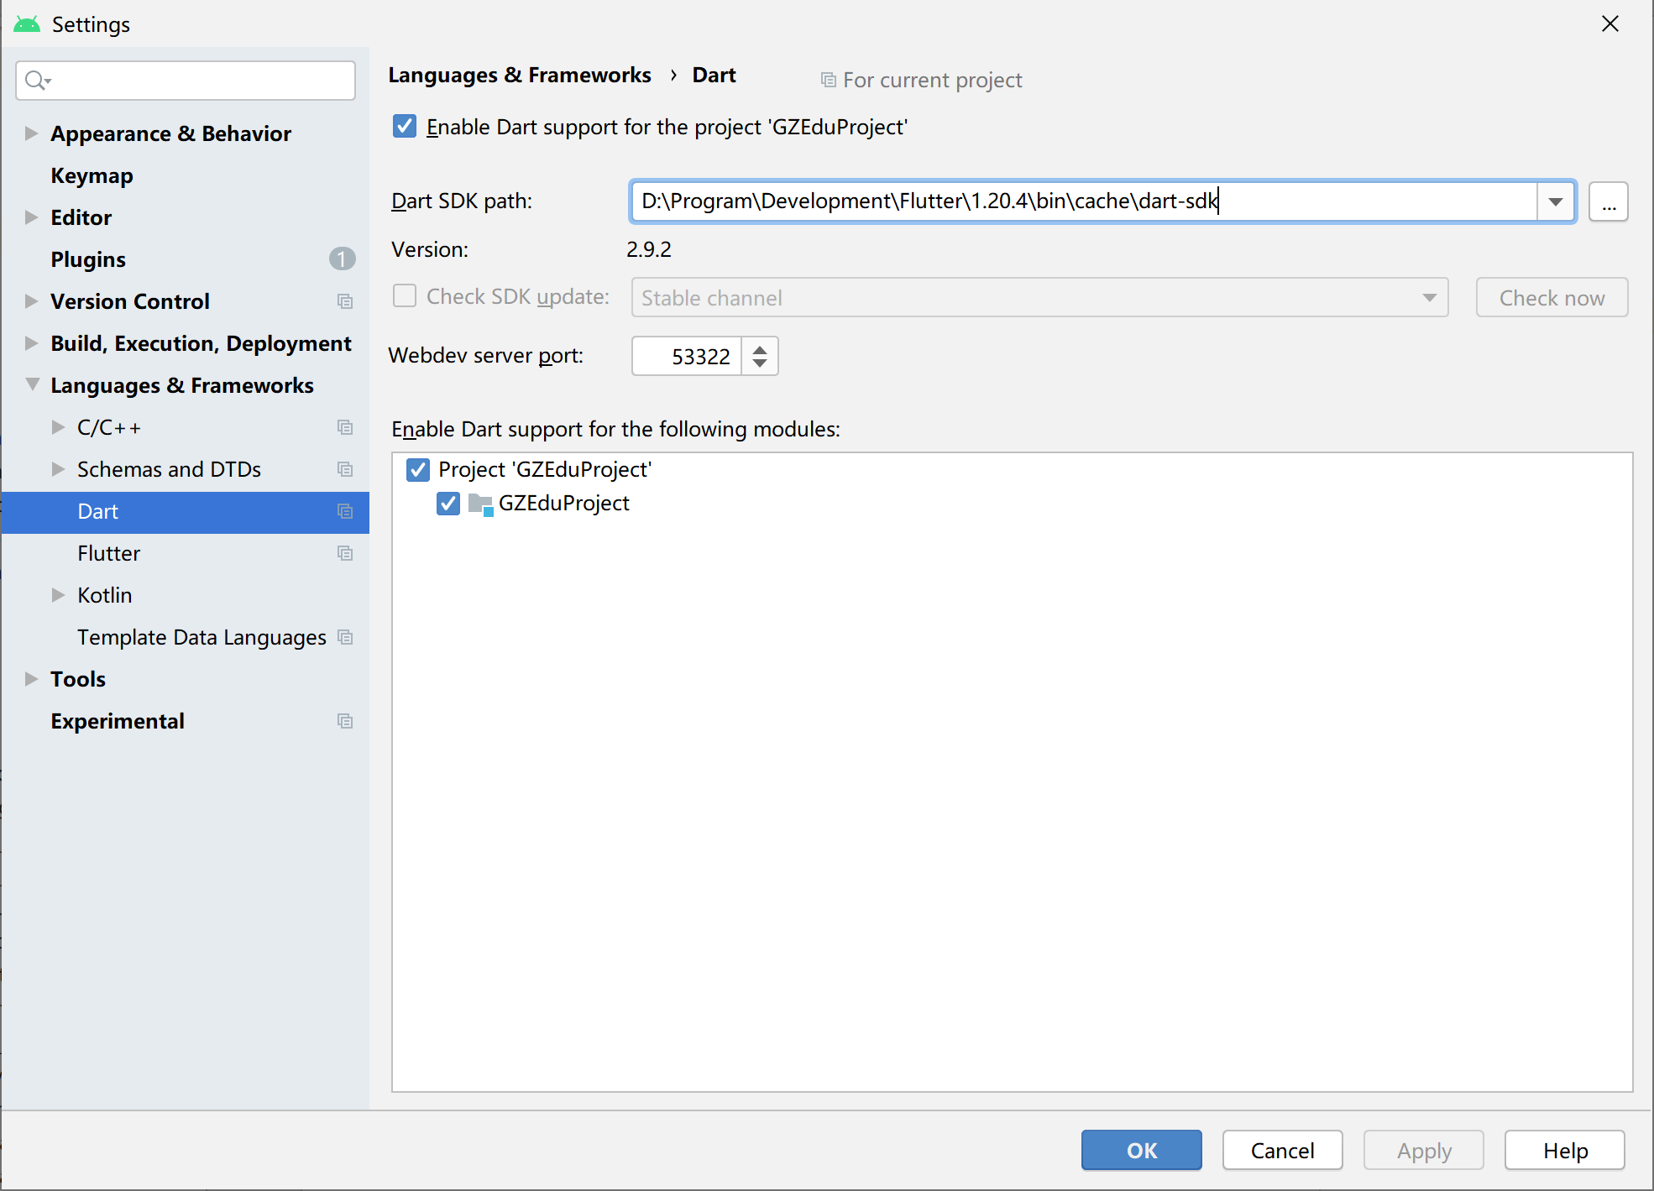Click project-scope icon next to Version Control
The width and height of the screenshot is (1654, 1191).
(x=345, y=301)
